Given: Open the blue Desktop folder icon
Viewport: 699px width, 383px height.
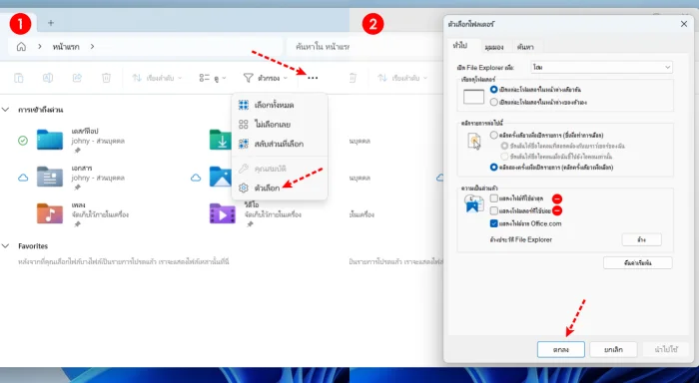Looking at the screenshot, I should [x=50, y=140].
